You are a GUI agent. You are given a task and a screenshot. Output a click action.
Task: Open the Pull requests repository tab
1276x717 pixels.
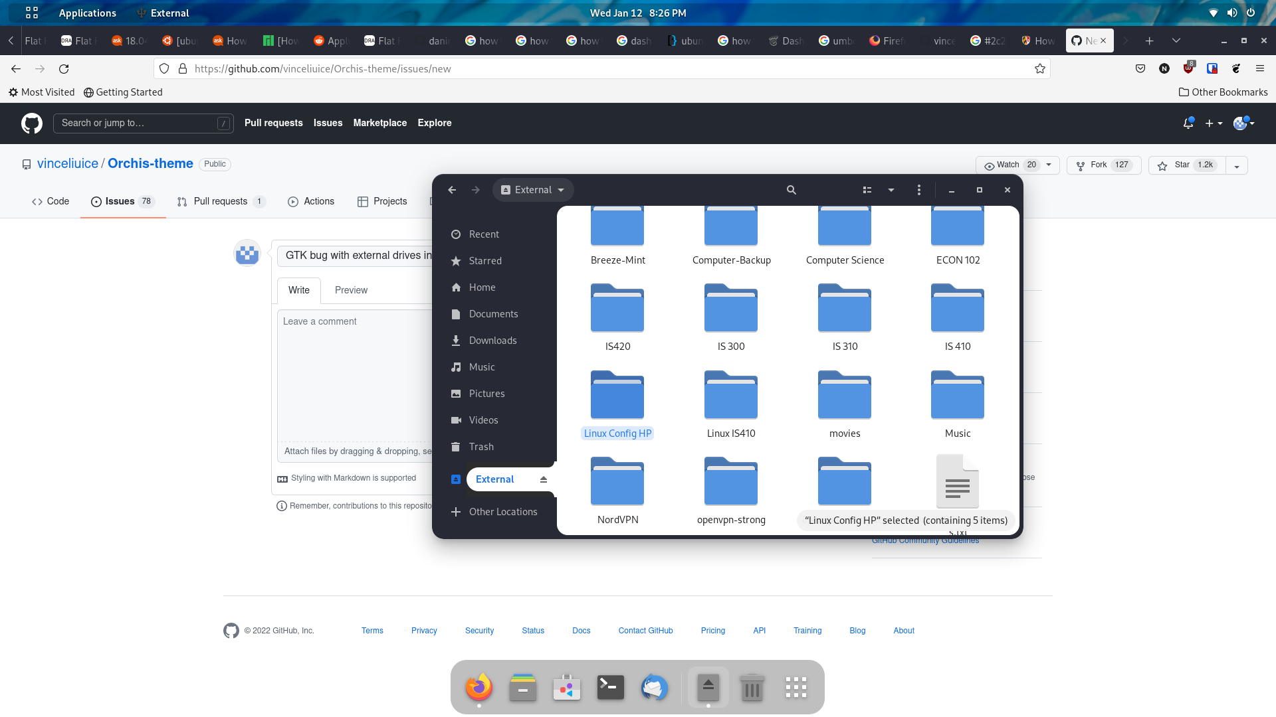[x=220, y=201]
